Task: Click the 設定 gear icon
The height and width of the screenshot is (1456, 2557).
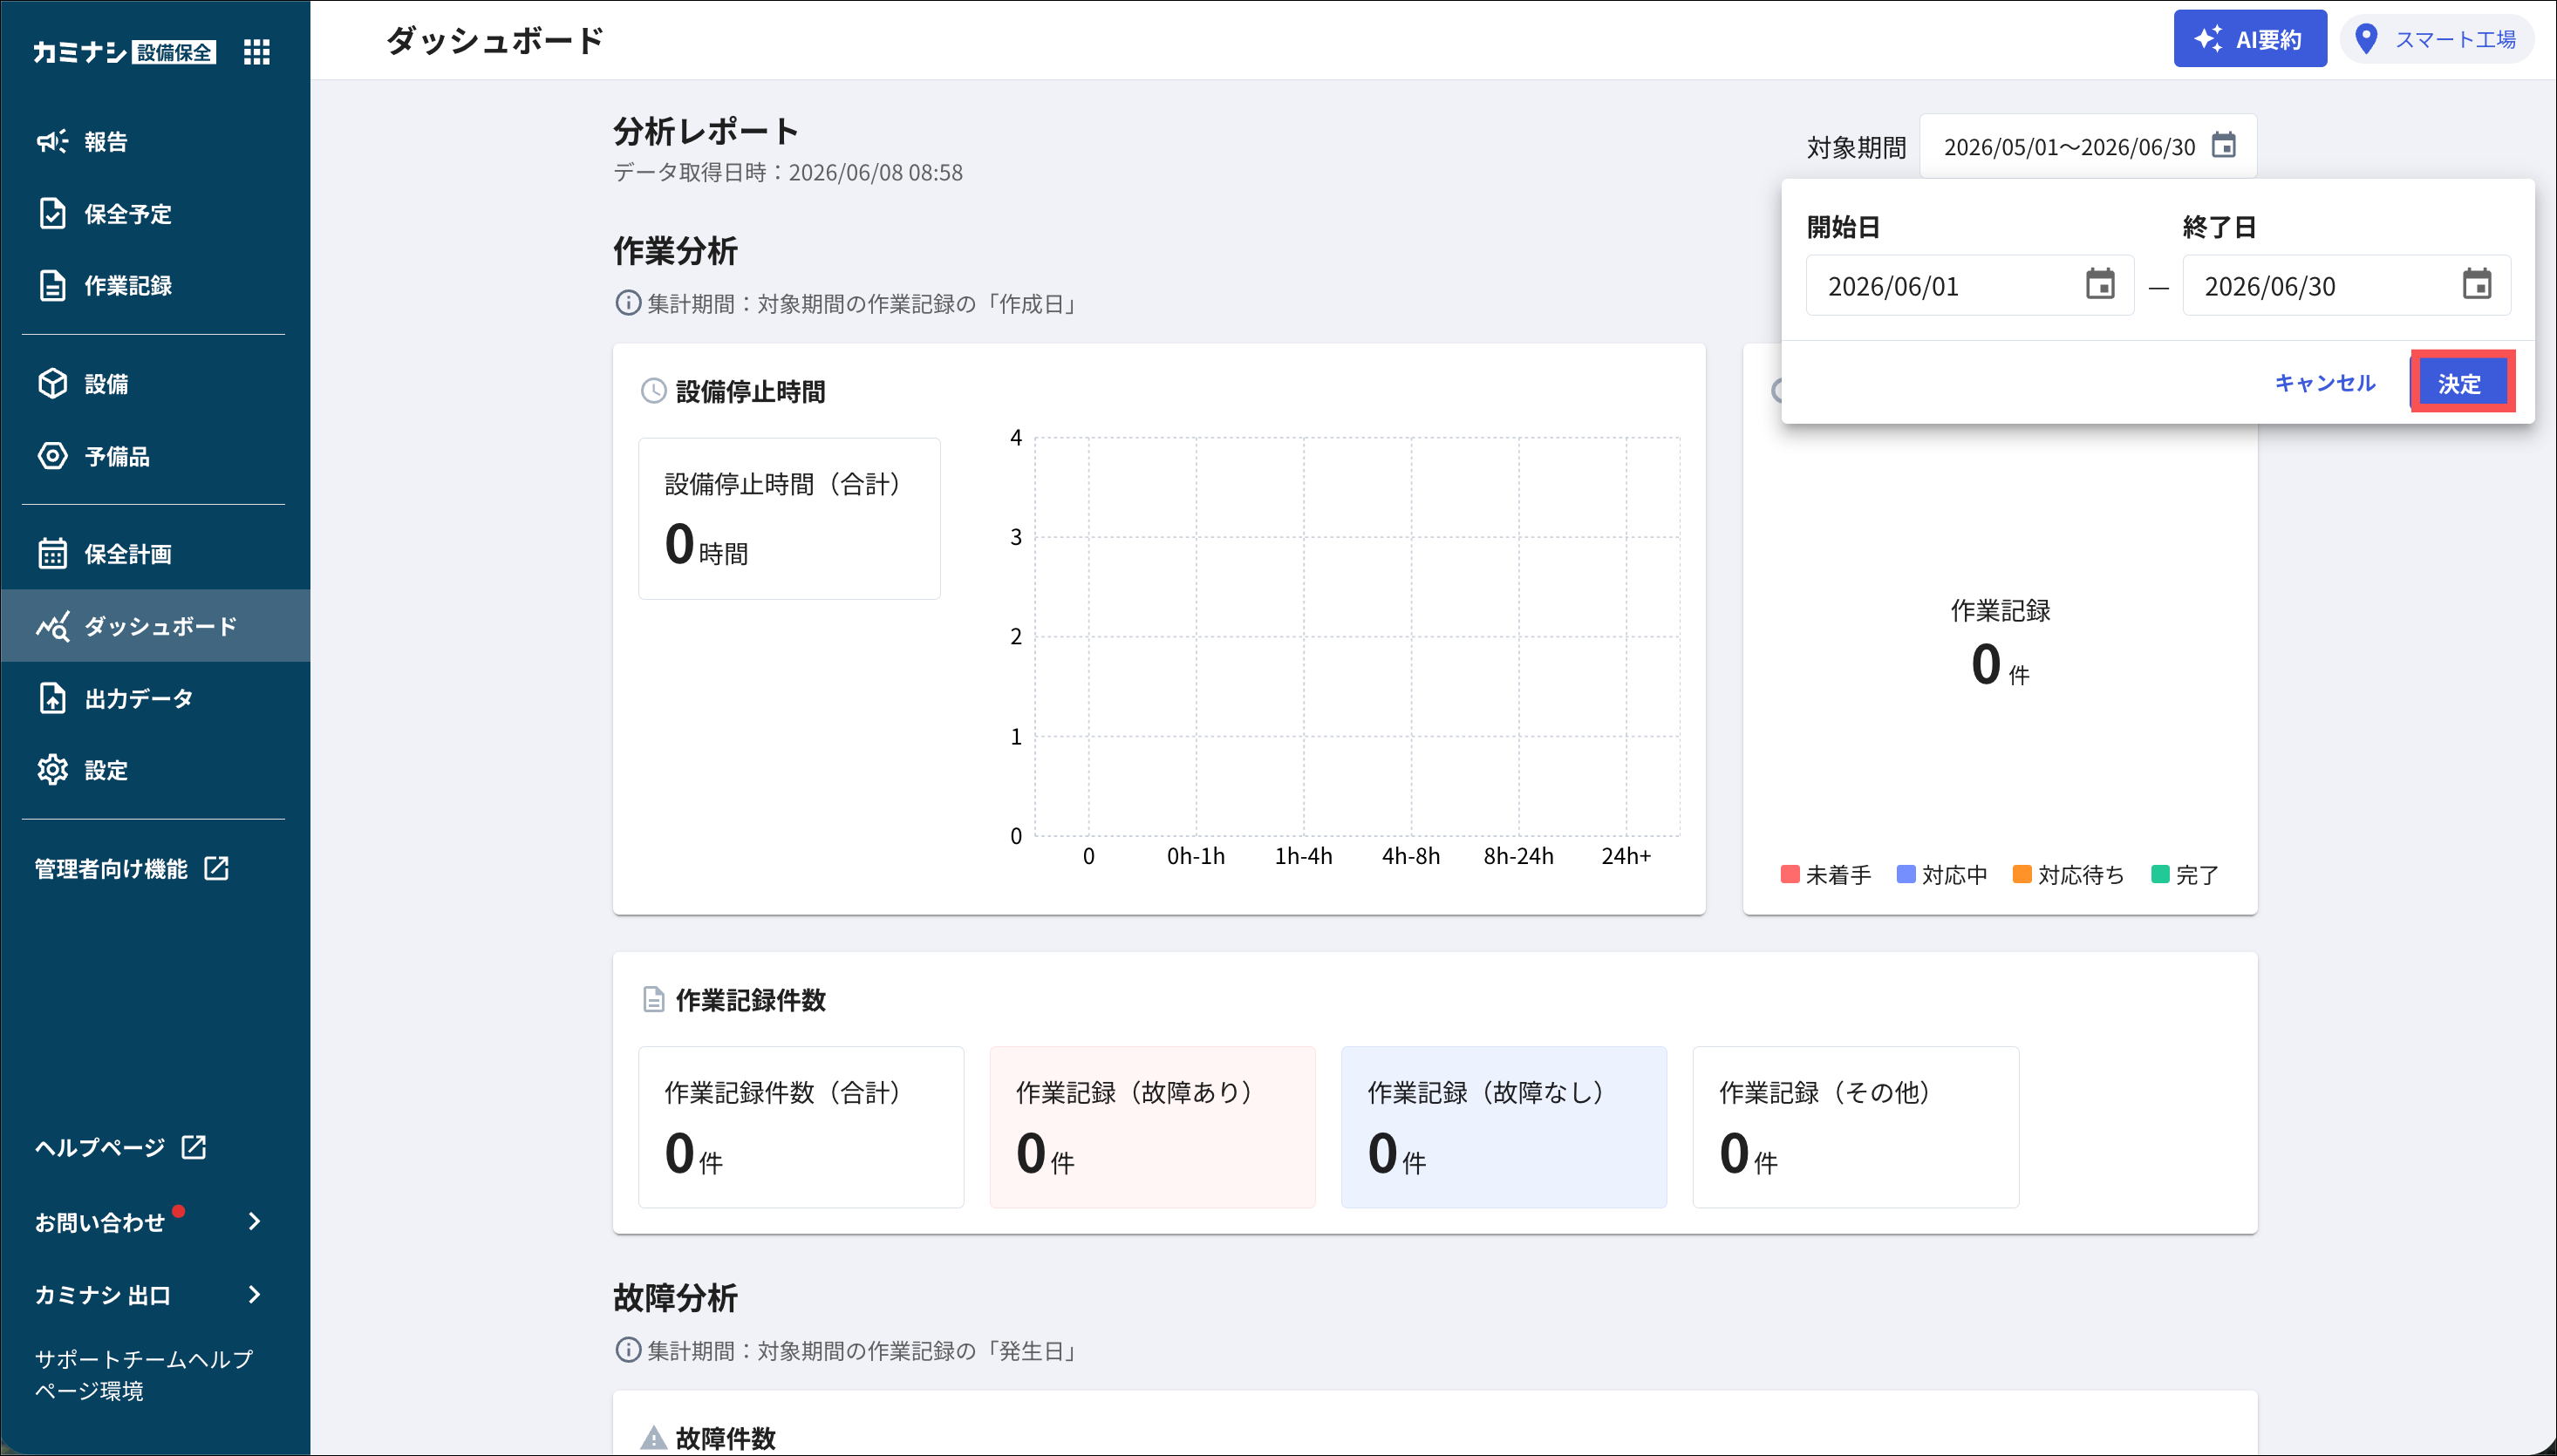Action: point(52,770)
